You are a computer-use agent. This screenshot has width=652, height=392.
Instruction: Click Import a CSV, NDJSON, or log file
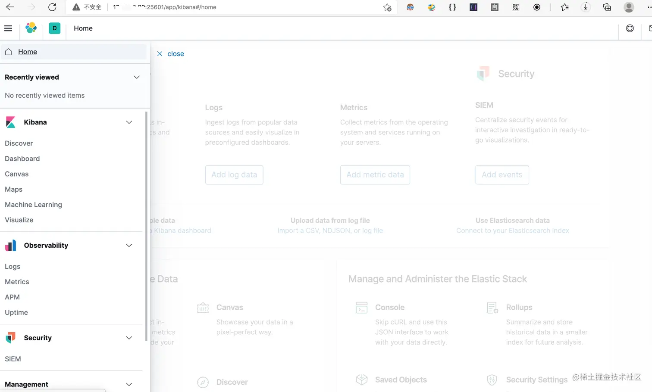click(330, 231)
